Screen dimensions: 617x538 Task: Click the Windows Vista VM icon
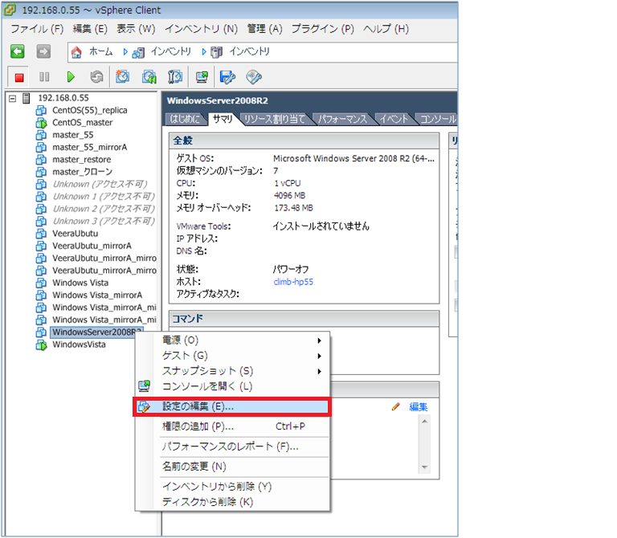41,283
